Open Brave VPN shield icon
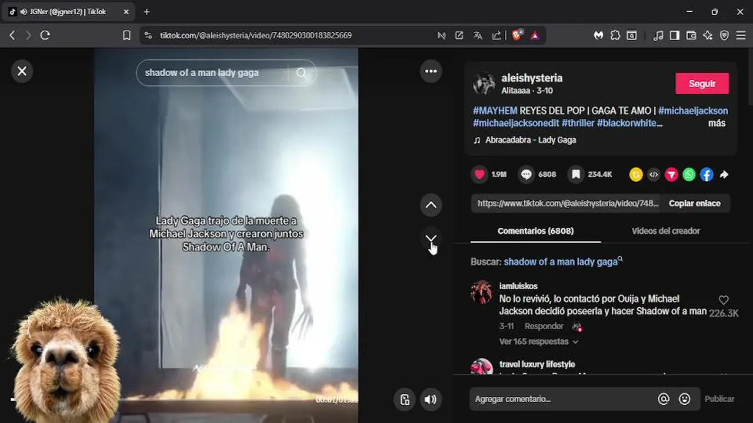 (x=724, y=35)
